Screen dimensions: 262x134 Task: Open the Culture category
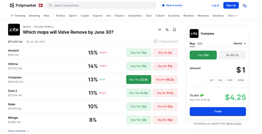tap(160, 16)
